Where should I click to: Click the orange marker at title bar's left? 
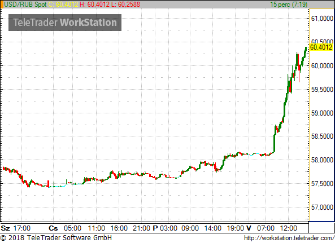[x=2, y=5]
